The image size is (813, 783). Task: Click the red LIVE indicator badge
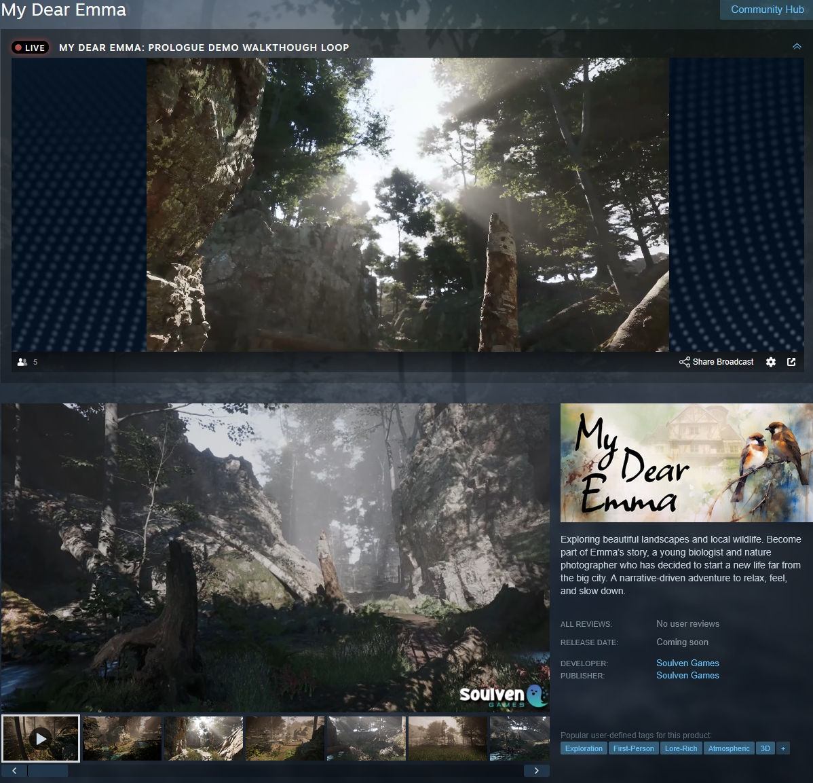29,48
